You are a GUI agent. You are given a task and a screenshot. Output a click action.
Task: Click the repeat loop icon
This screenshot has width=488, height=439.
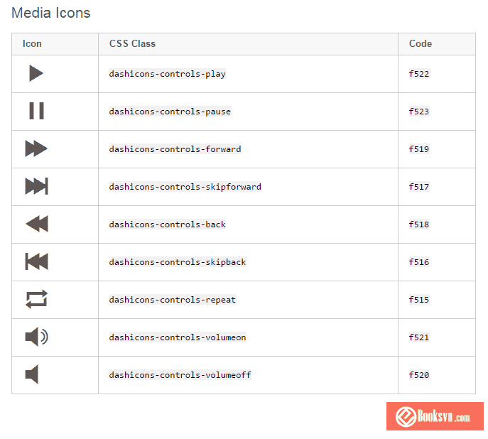36,299
